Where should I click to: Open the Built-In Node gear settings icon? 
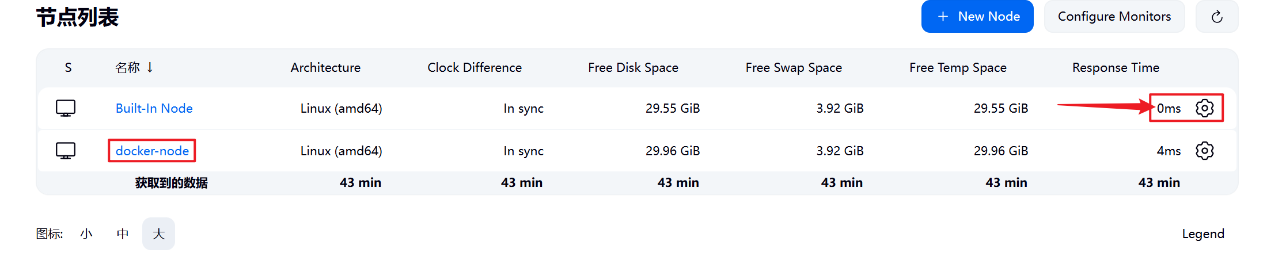point(1204,108)
